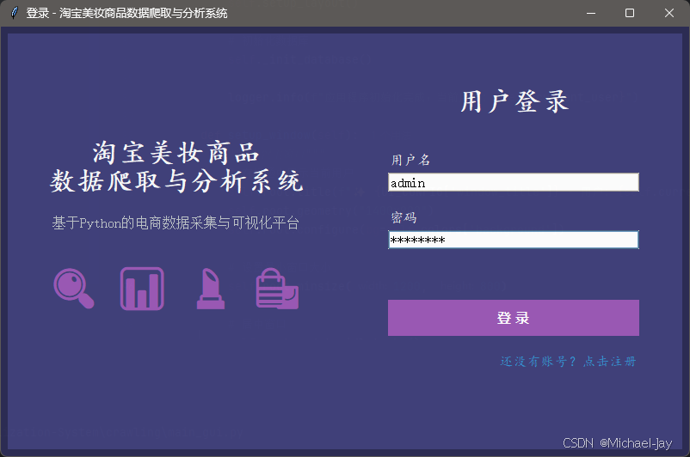Close the login window

click(668, 13)
